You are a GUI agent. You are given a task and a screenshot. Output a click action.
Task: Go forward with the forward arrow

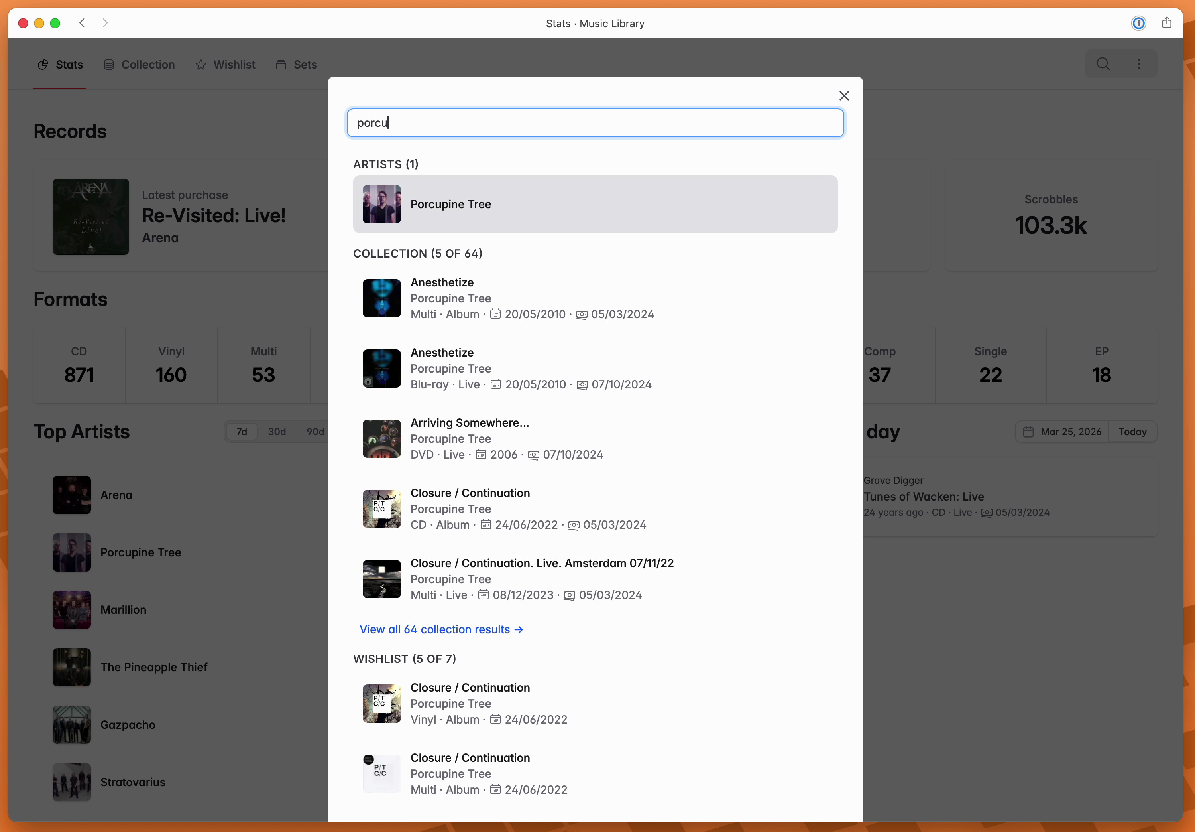click(105, 23)
